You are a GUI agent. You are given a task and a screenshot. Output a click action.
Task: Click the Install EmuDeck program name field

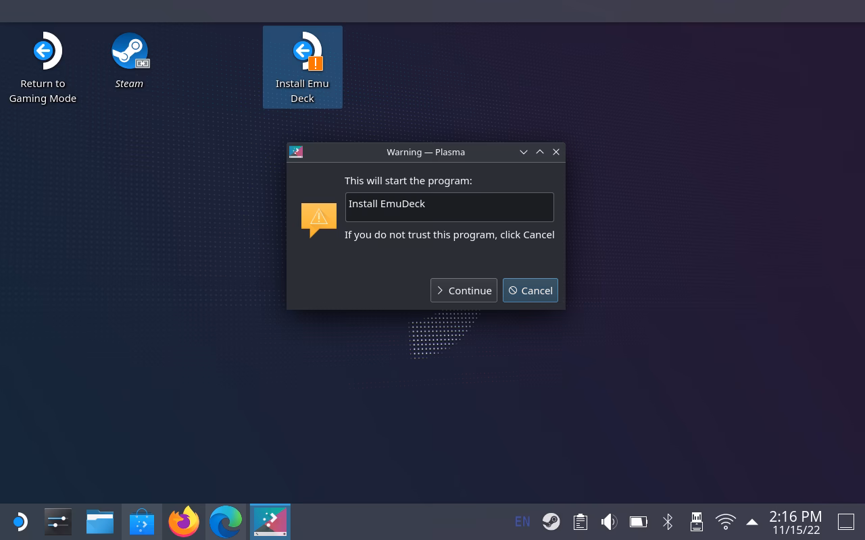(x=449, y=207)
